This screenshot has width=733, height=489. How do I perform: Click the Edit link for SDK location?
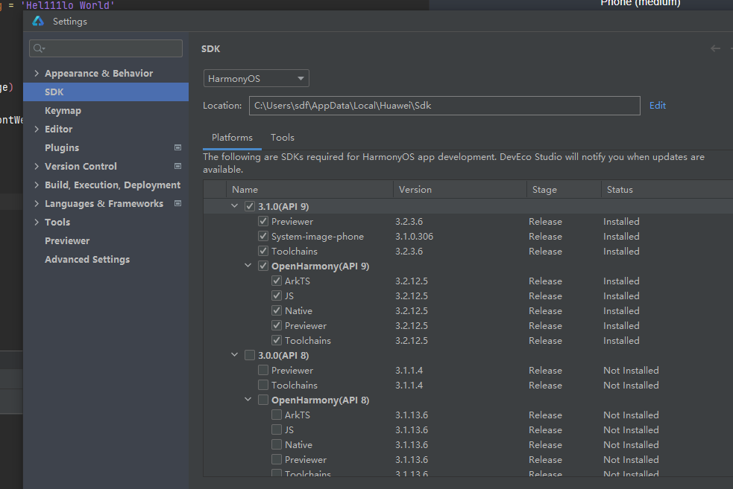(657, 106)
